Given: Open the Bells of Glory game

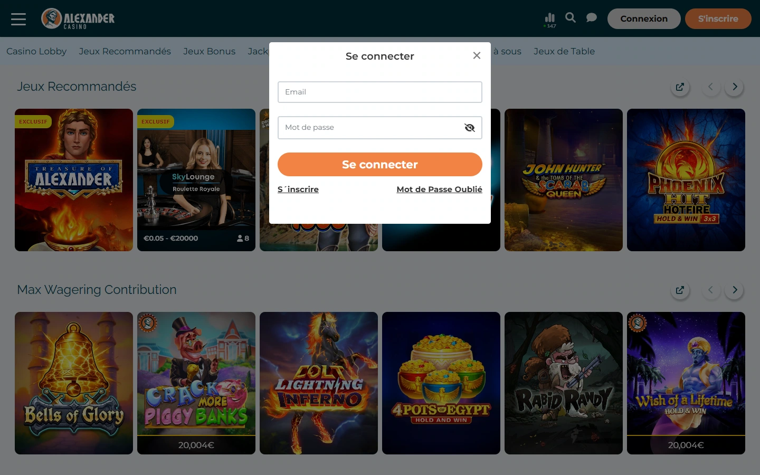Looking at the screenshot, I should pos(74,383).
